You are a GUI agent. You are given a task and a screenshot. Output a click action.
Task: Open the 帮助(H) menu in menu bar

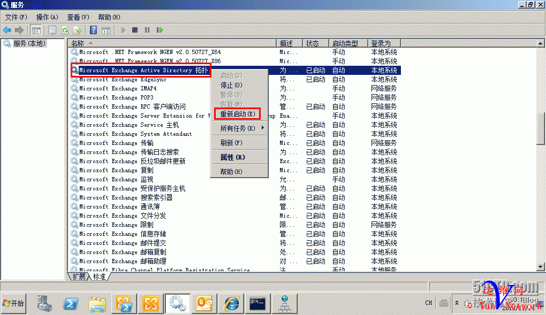[109, 17]
